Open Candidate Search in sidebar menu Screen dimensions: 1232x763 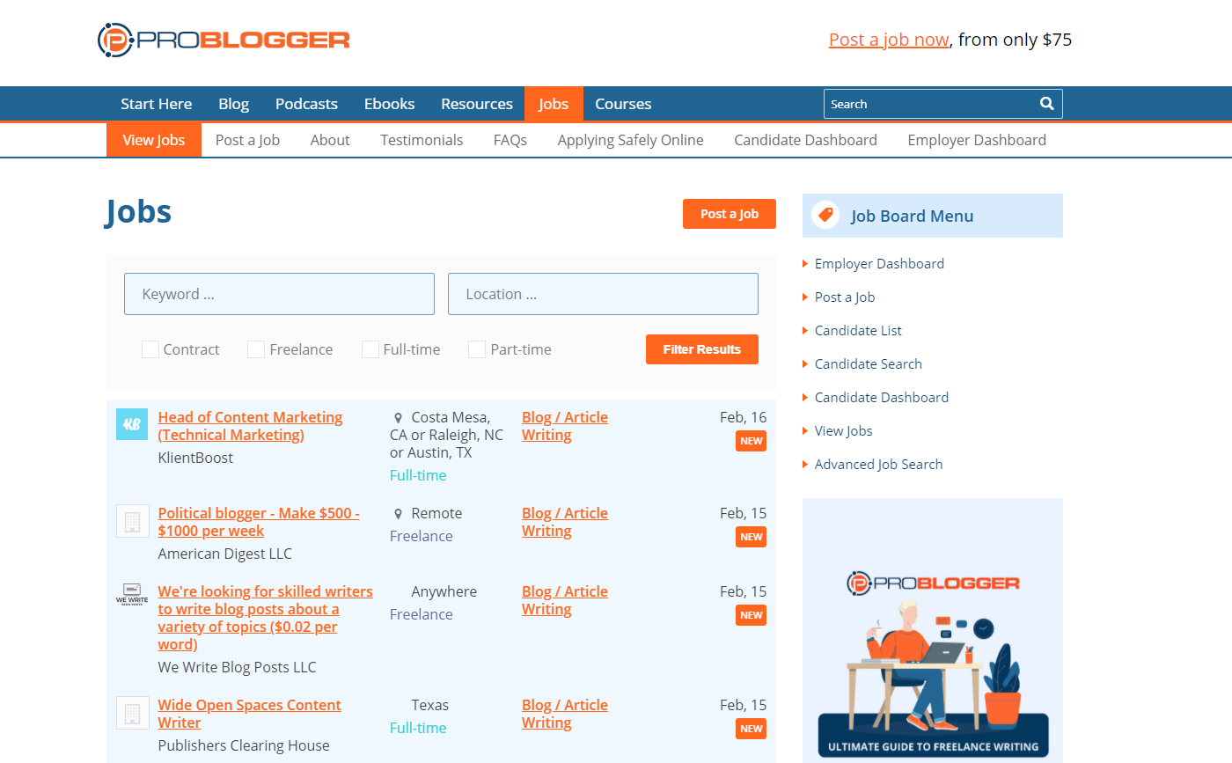pyautogui.click(x=869, y=363)
